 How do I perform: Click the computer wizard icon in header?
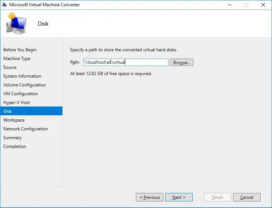point(17,24)
